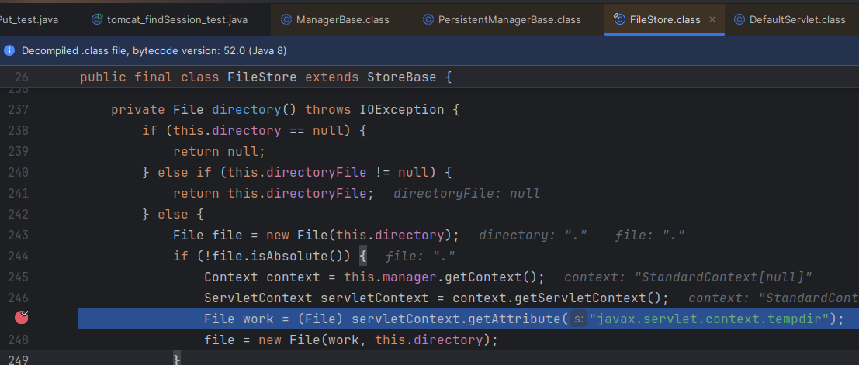The height and width of the screenshot is (365, 859).
Task: Click the PersistentManagerBase.class tab file icon
Action: pyautogui.click(x=428, y=19)
